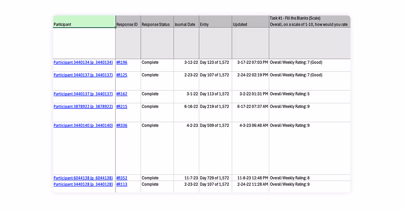Viewport: 404px width, 211px height.
Task: Select the Task #1 Fill the Blanks header
Action: 309,21
